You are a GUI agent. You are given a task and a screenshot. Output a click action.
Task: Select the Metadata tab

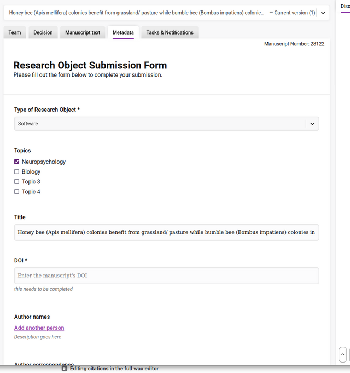(123, 32)
